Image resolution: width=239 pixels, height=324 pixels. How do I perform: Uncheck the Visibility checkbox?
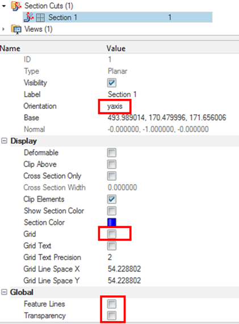click(x=112, y=83)
